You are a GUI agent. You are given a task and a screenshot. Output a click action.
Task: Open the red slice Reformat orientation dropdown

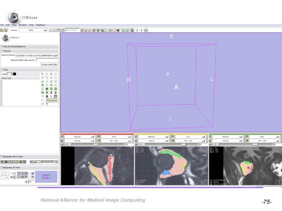(x=79, y=137)
